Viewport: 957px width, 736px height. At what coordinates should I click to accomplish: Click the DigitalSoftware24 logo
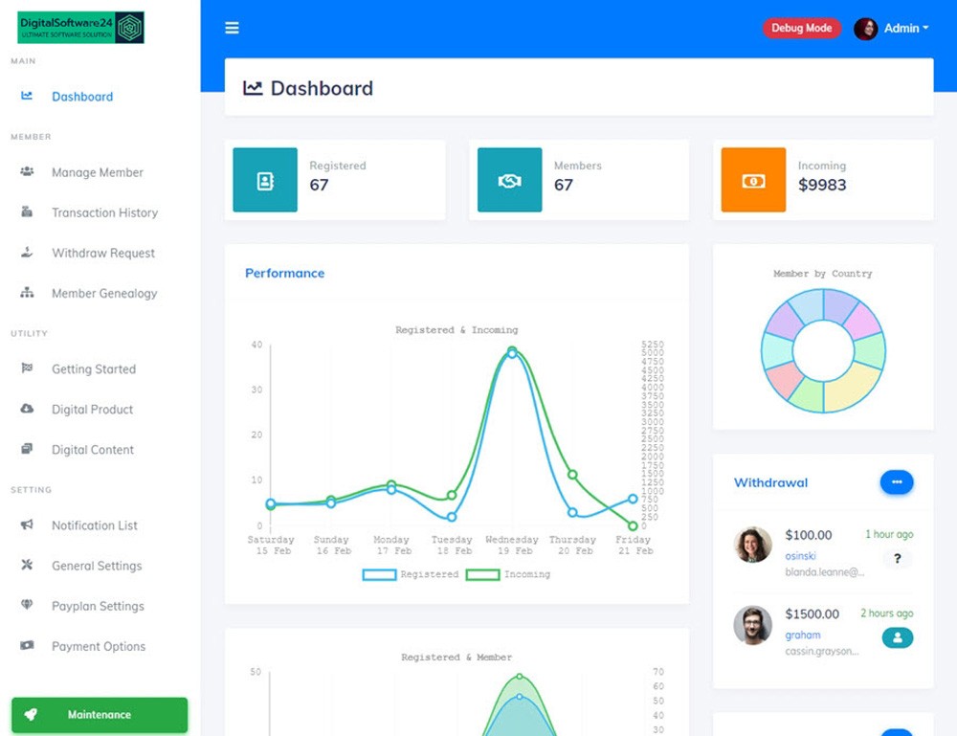point(80,27)
